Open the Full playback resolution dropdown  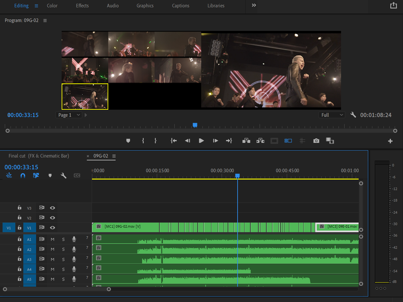pyautogui.click(x=332, y=115)
